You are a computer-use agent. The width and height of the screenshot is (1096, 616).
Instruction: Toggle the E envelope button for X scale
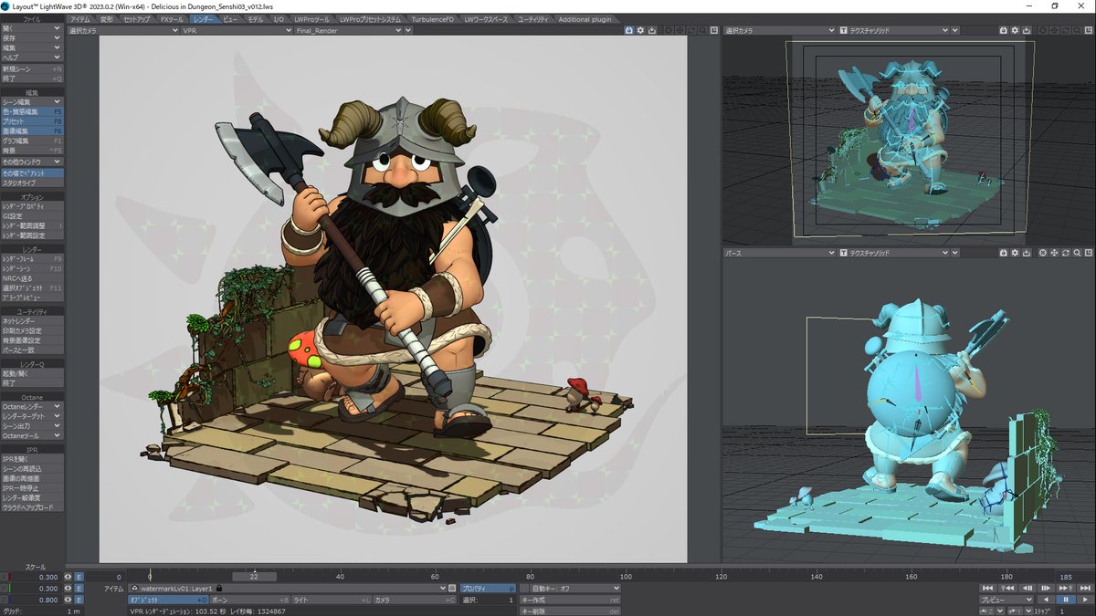tap(79, 577)
